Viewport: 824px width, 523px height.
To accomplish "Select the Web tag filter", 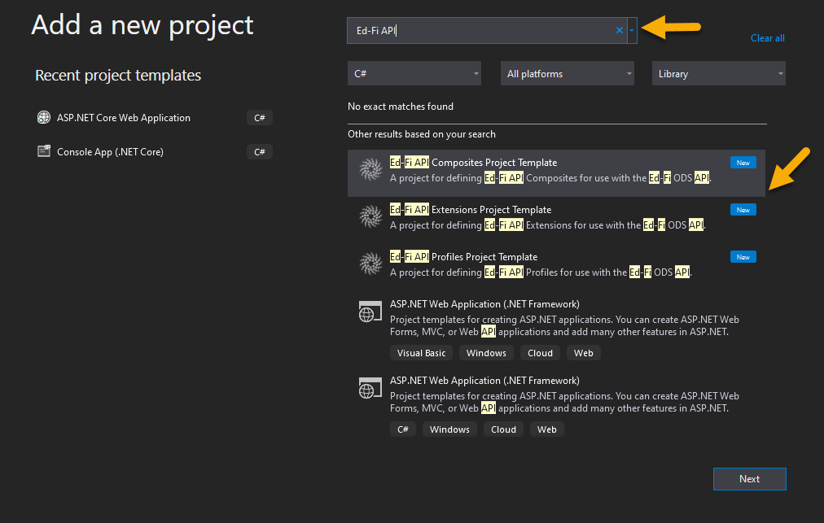I will pos(583,353).
